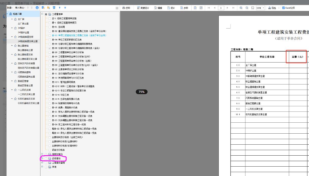Click the add report icon
This screenshot has width=309, height=176.
point(43,8)
